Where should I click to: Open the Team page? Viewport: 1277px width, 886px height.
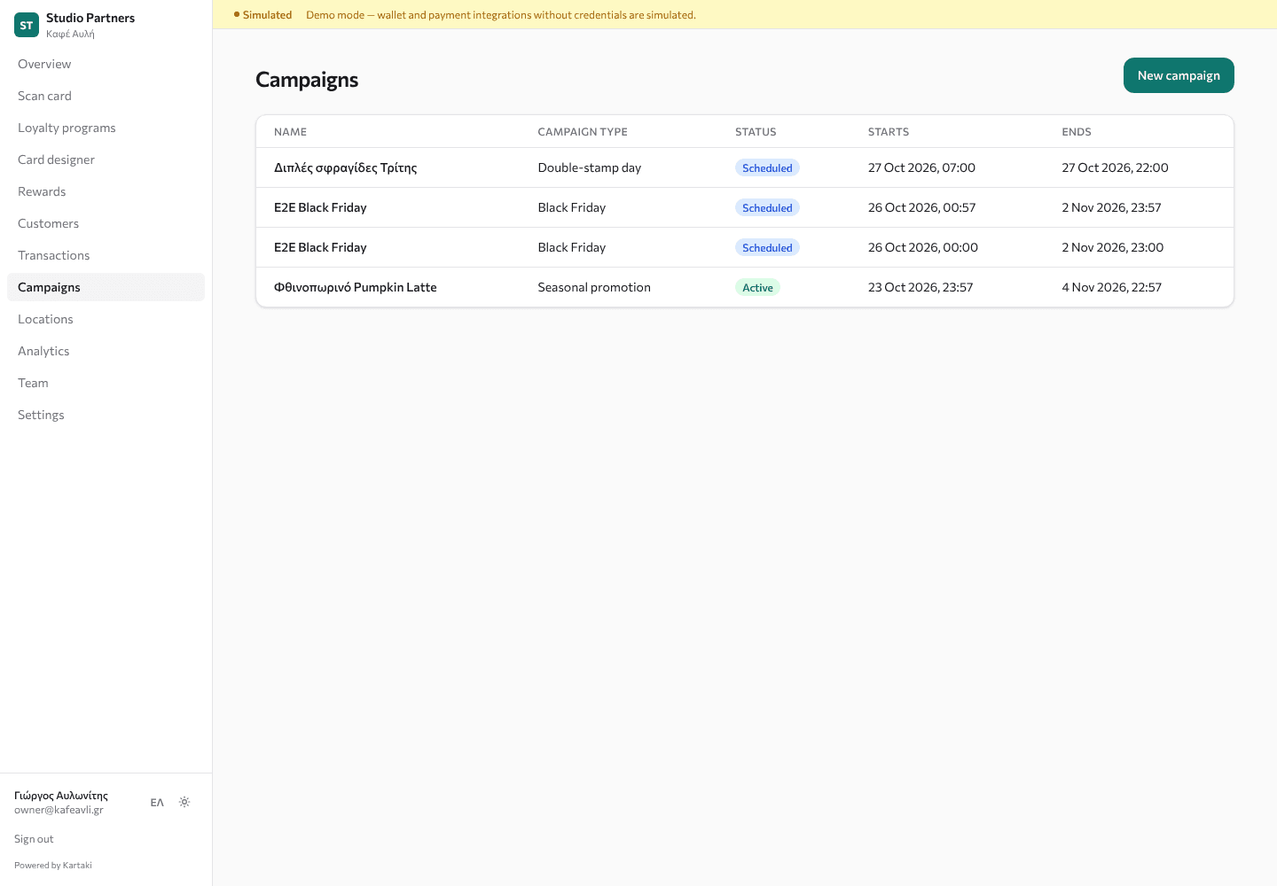[106, 383]
